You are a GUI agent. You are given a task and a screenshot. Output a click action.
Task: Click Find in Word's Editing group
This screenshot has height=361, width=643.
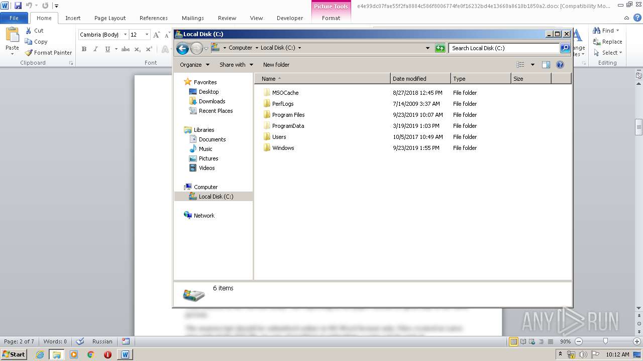[x=607, y=31]
